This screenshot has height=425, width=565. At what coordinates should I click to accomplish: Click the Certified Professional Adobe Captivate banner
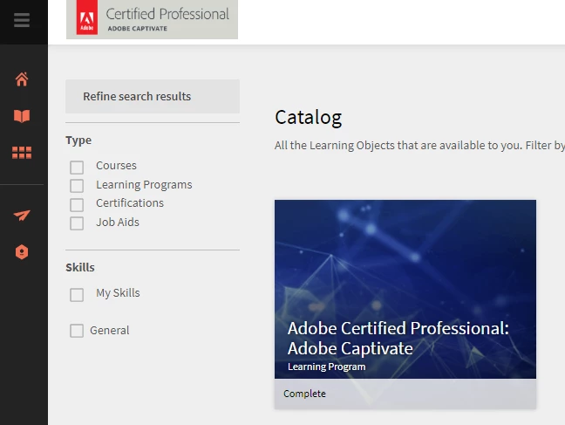coord(152,19)
